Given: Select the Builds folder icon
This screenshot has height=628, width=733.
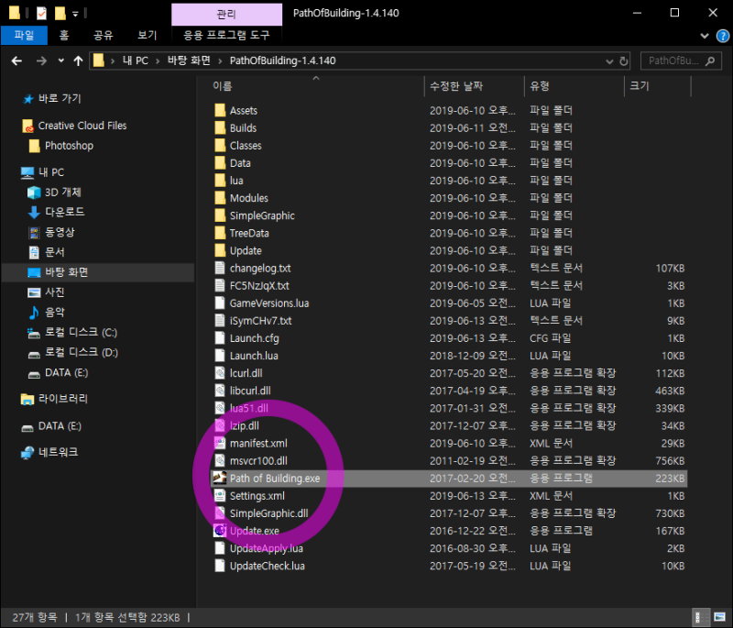Looking at the screenshot, I should pos(220,127).
